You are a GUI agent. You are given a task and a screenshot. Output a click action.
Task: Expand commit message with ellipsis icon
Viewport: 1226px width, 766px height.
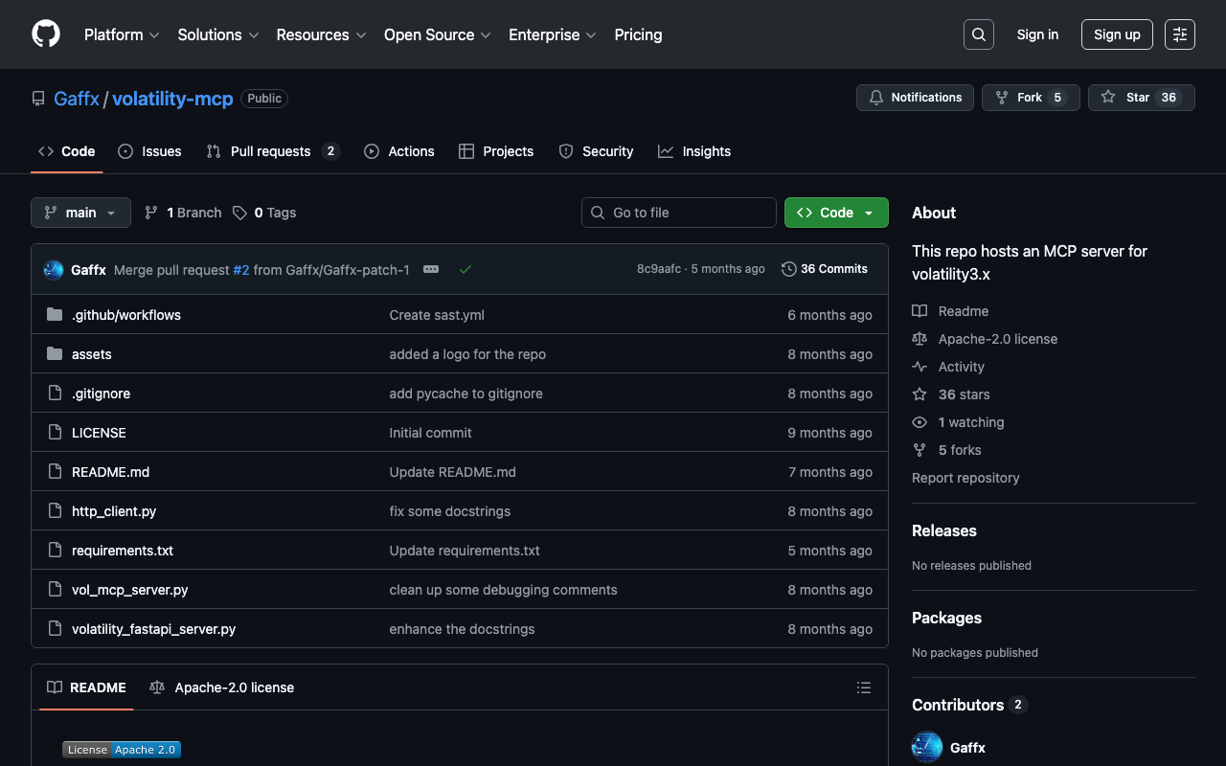(431, 270)
